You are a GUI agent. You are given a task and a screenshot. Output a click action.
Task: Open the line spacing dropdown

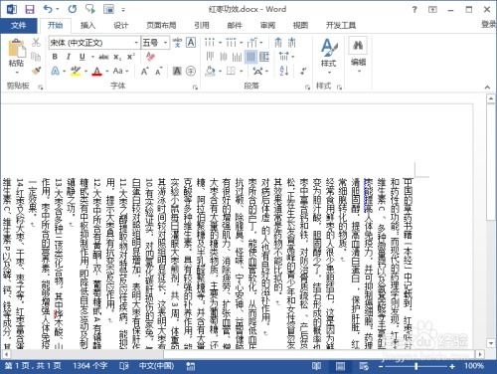click(286, 57)
